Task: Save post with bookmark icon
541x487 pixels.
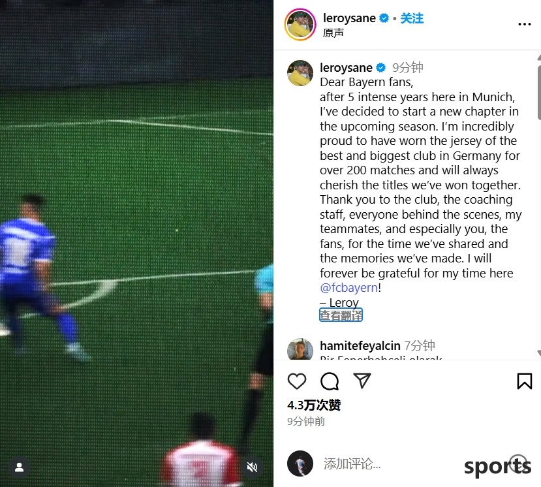Action: click(525, 381)
